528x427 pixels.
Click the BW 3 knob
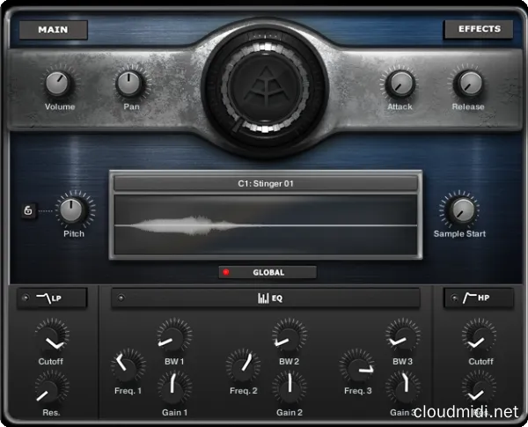click(x=403, y=336)
